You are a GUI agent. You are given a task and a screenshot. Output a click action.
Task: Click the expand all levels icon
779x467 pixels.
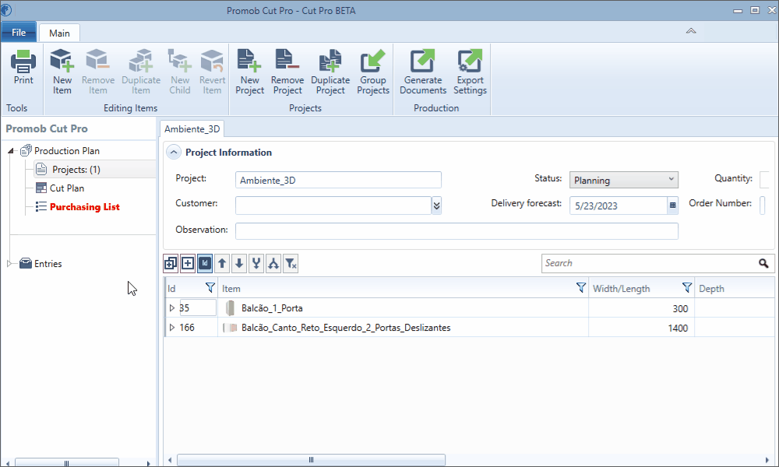pyautogui.click(x=171, y=264)
